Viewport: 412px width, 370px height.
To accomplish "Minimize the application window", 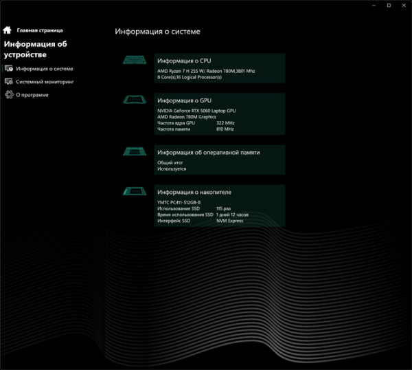I will click(x=374, y=6).
